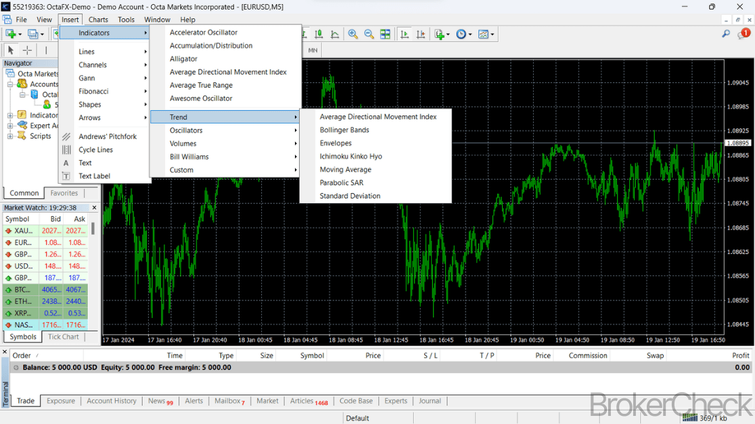
Task: Open the Mailbox terminal tab
Action: (x=229, y=401)
